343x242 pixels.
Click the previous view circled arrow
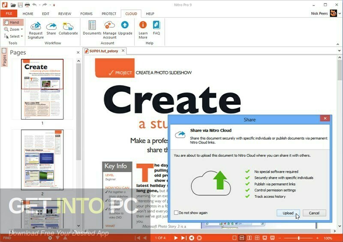[192, 238]
